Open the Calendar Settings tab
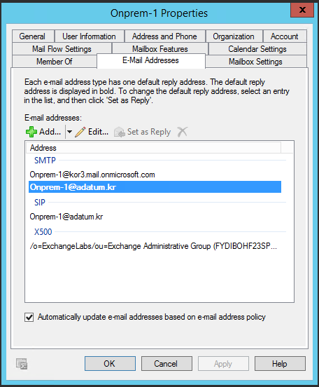 pyautogui.click(x=257, y=49)
